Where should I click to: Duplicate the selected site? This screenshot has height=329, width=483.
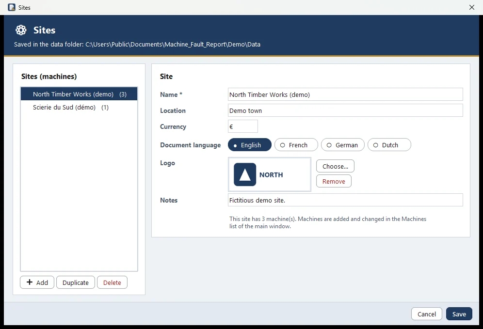click(x=76, y=282)
